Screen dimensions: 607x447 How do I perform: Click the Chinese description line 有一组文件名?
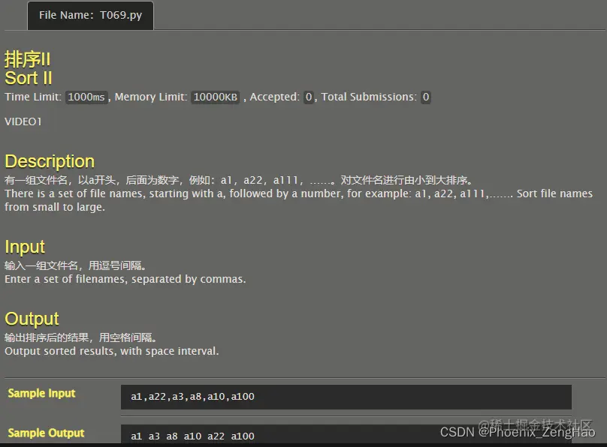coord(238,180)
